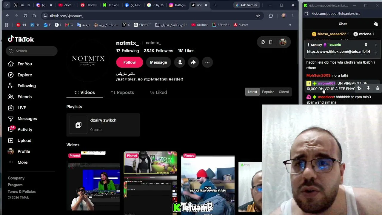Message the notmtx_ account
382x215 pixels.
[x=158, y=62]
